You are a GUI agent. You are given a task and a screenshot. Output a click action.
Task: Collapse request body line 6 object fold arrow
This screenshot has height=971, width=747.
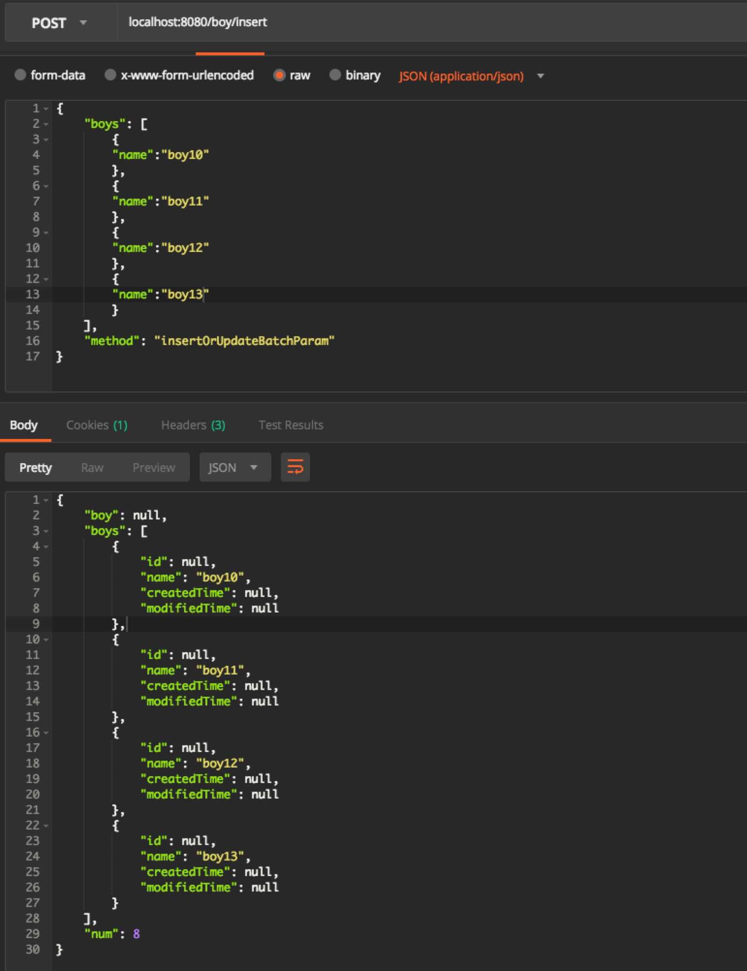click(46, 186)
